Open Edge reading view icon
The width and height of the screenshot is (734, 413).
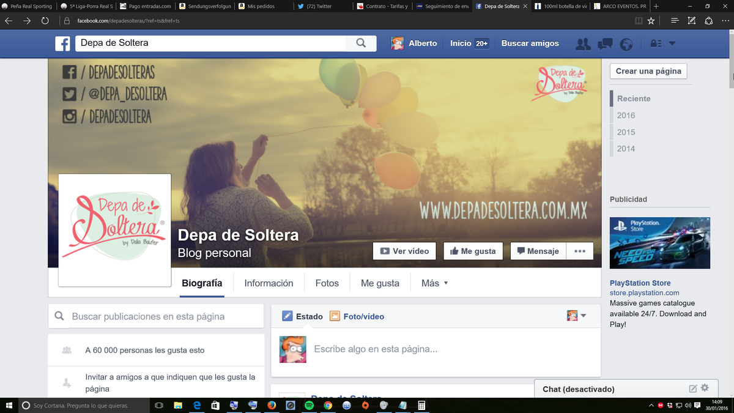639,21
